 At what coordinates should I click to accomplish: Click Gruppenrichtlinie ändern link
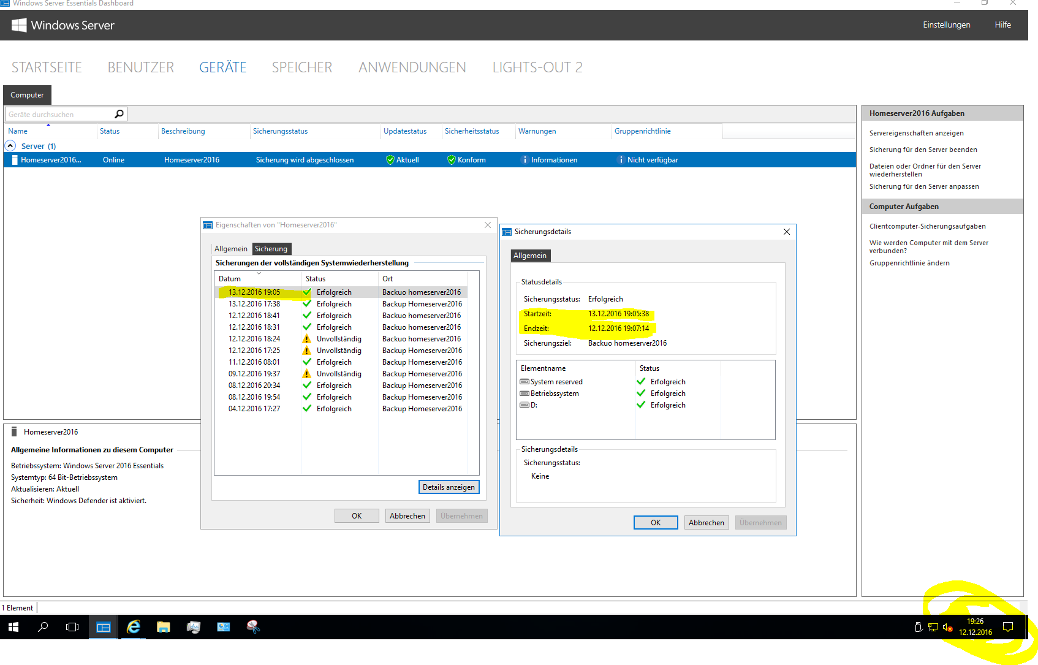coord(909,263)
